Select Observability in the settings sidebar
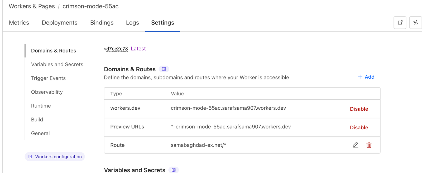This screenshot has height=173, width=422. point(47,92)
